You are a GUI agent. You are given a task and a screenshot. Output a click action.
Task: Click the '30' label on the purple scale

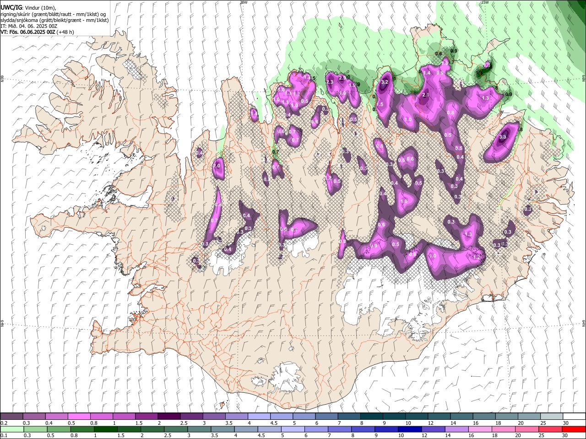point(566,423)
